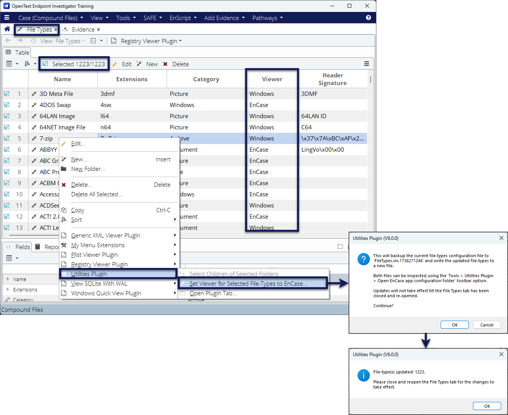Viewport: 508px width, 415px height.
Task: Click the table columns grid icon in toolbar
Action: point(9,64)
